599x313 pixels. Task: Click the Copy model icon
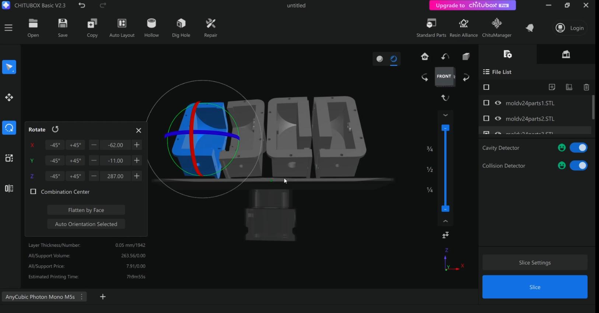tap(92, 28)
